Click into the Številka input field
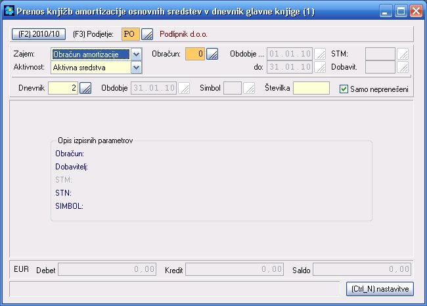 [311, 89]
